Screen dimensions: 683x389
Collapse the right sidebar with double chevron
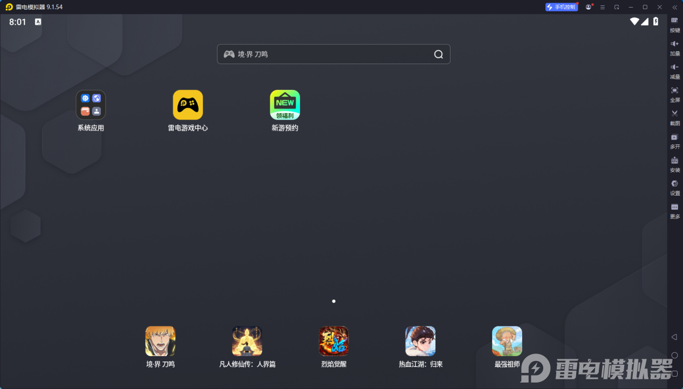674,7
